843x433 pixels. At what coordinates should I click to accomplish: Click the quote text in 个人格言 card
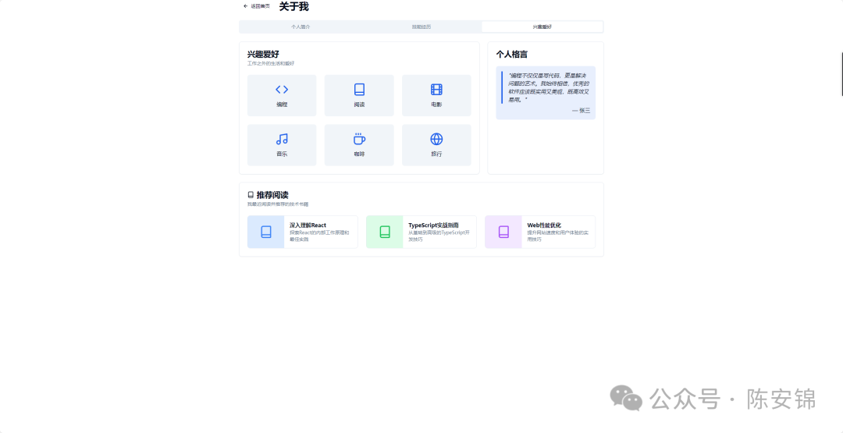coord(549,87)
